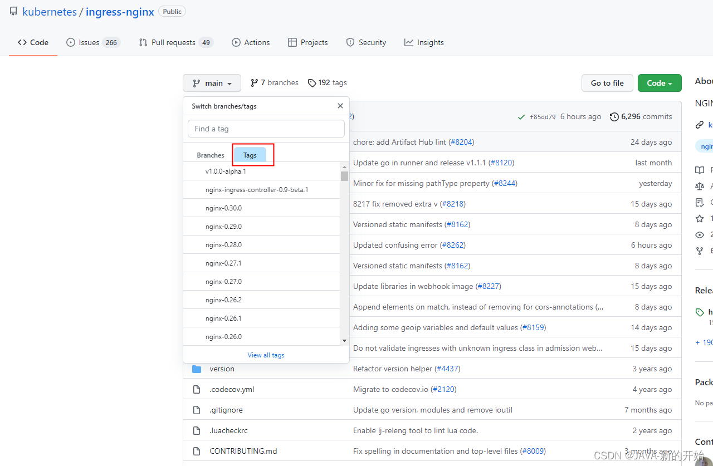The image size is (713, 466).
Task: Open the Insights tab
Action: click(424, 42)
